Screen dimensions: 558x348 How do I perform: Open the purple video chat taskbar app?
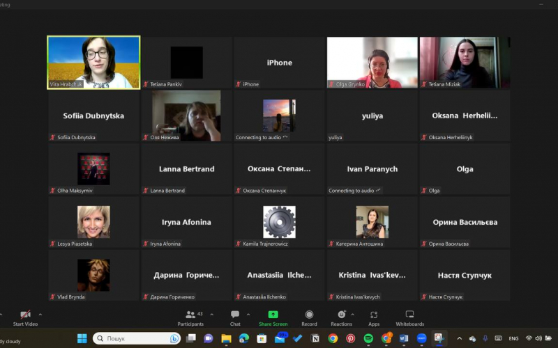click(209, 338)
